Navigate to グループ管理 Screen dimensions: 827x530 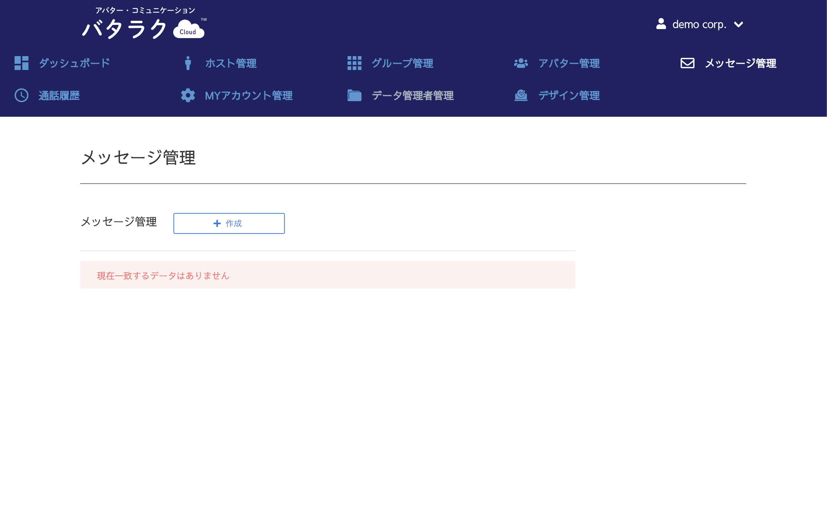click(402, 63)
